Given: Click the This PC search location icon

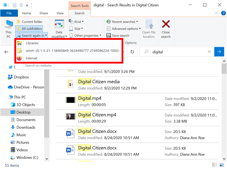Looking at the screenshot, I should pos(8,29).
